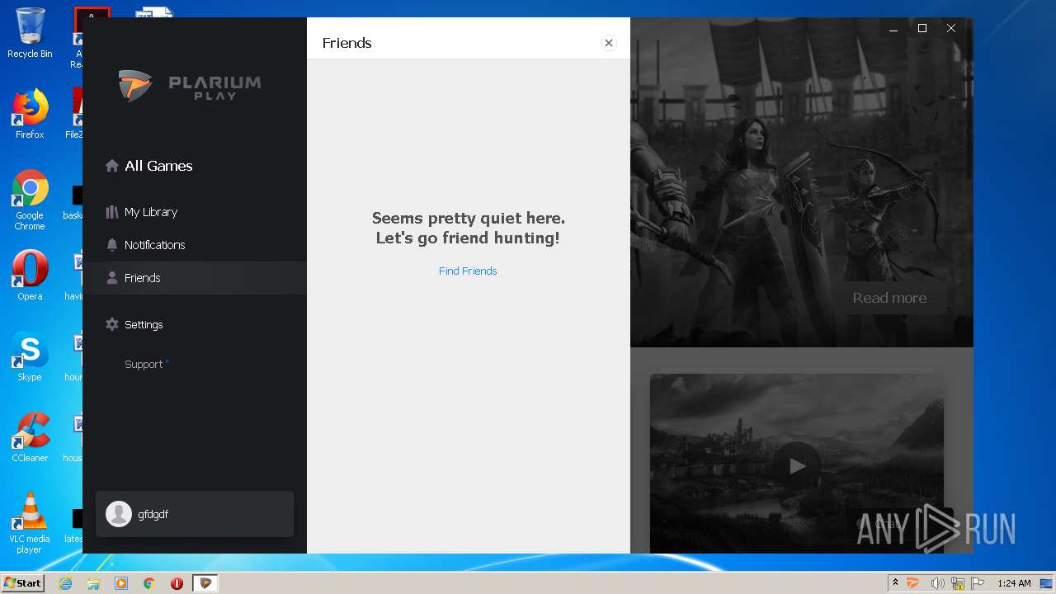Screen dimensions: 1056x594
Task: Click the network tray icon
Action: pos(958,583)
